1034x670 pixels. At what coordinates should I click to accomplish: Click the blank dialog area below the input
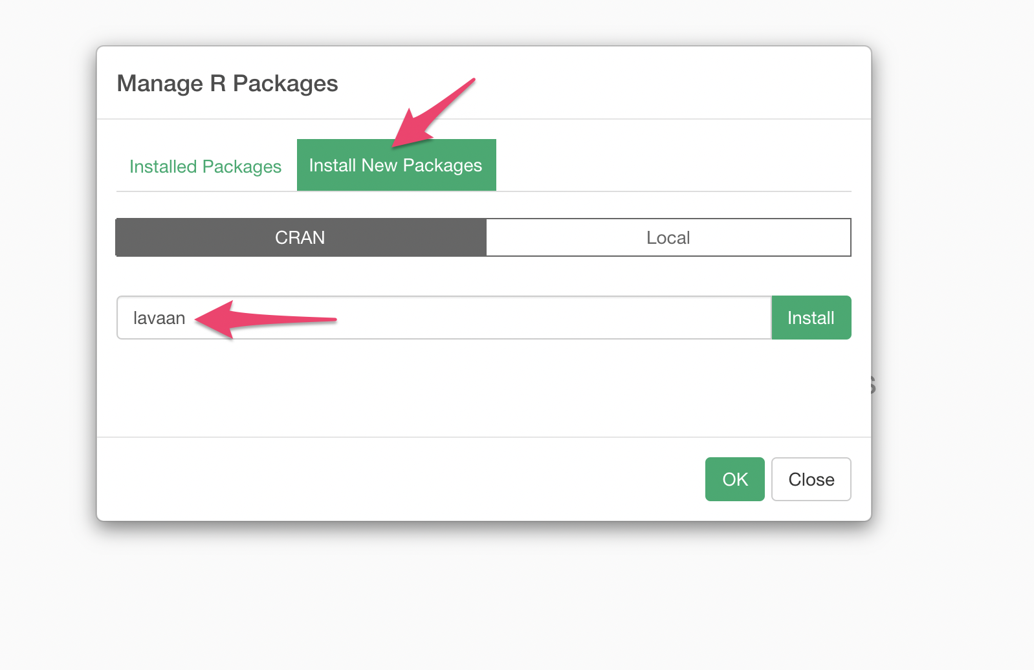[453, 388]
